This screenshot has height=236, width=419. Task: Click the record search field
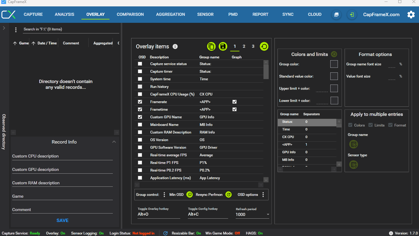click(71, 29)
